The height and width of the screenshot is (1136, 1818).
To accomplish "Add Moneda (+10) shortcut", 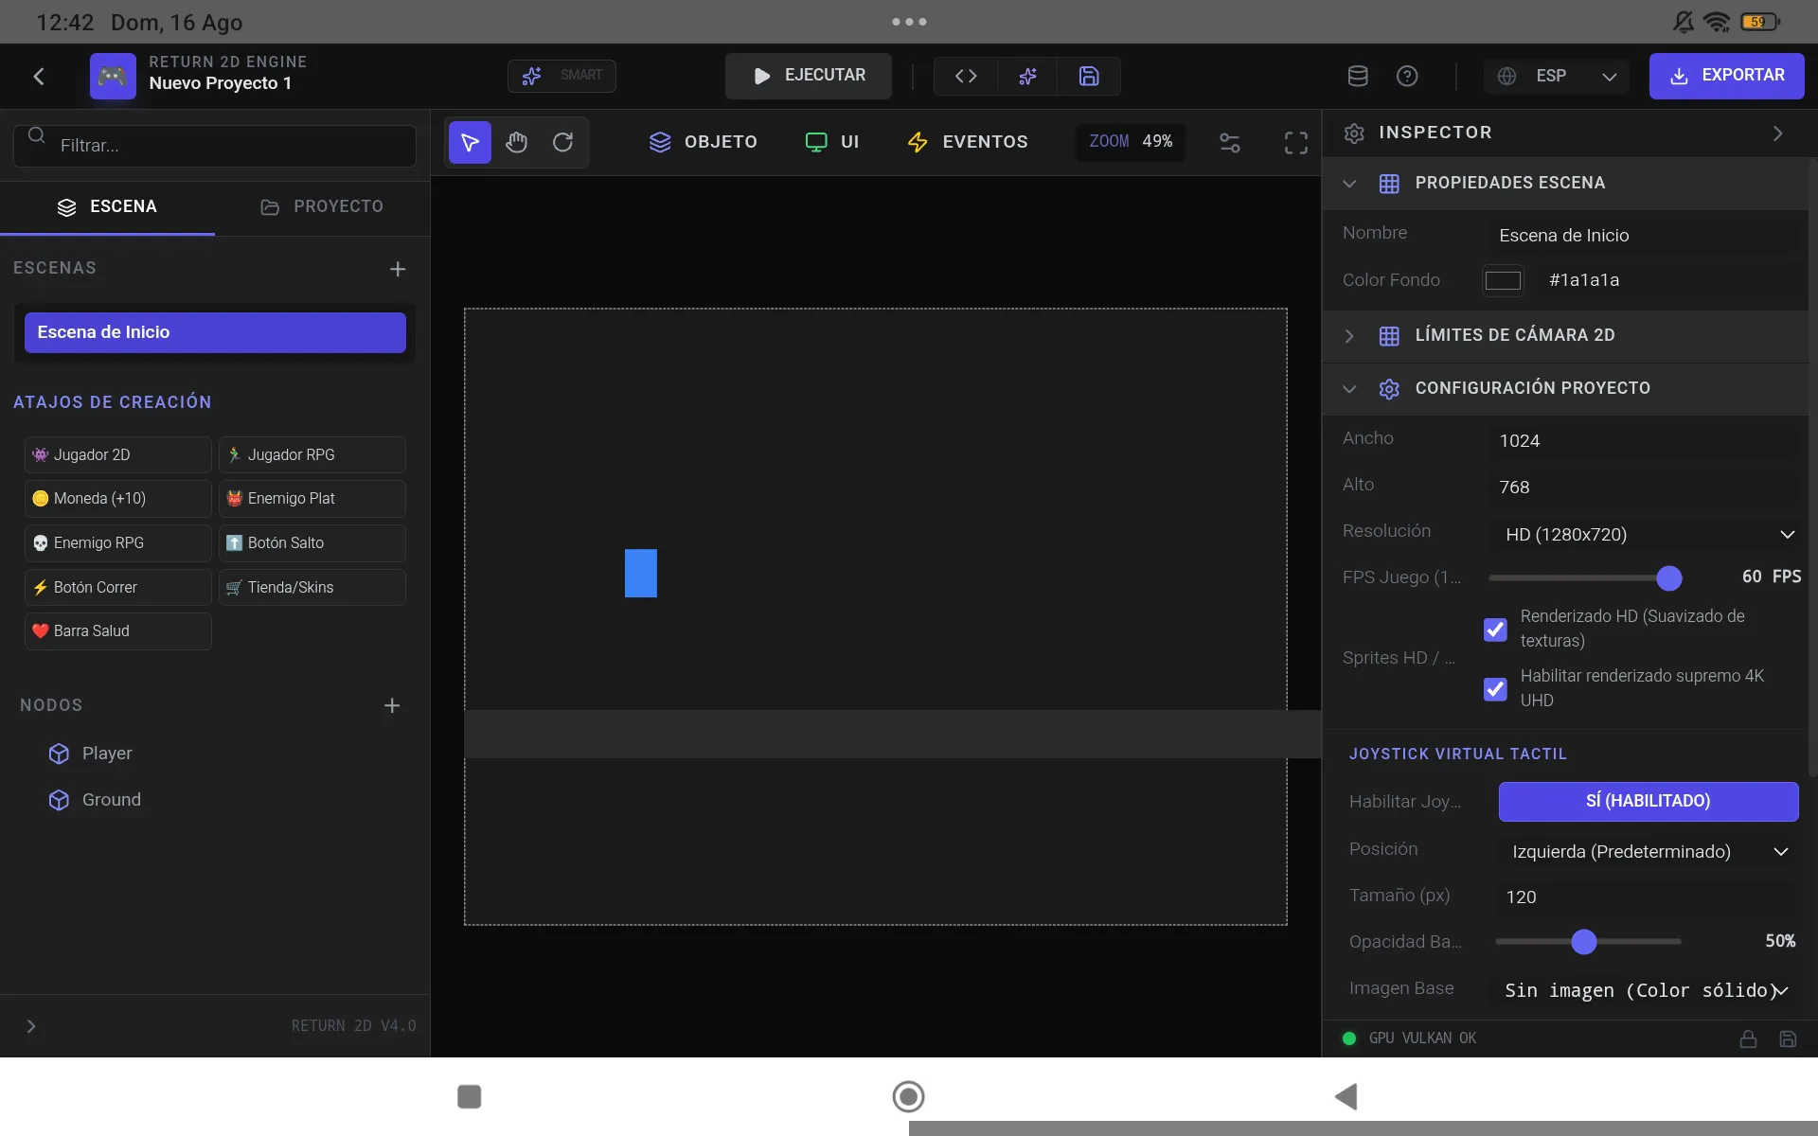I will pyautogui.click(x=117, y=499).
